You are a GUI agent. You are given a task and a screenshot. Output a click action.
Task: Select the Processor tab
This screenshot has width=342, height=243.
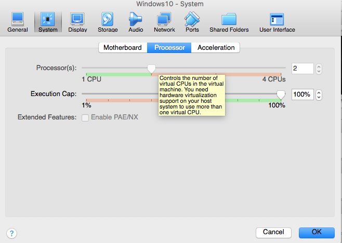coord(169,48)
